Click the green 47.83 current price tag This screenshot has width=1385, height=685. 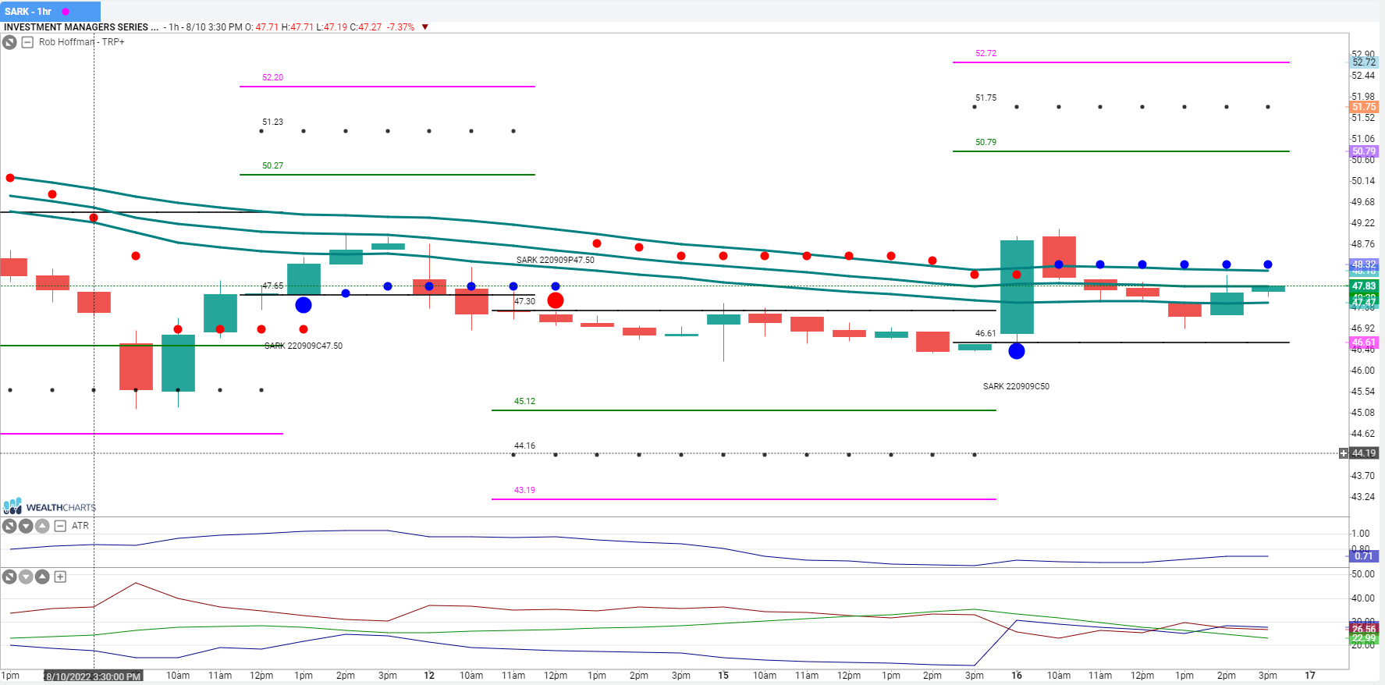pyautogui.click(x=1364, y=286)
